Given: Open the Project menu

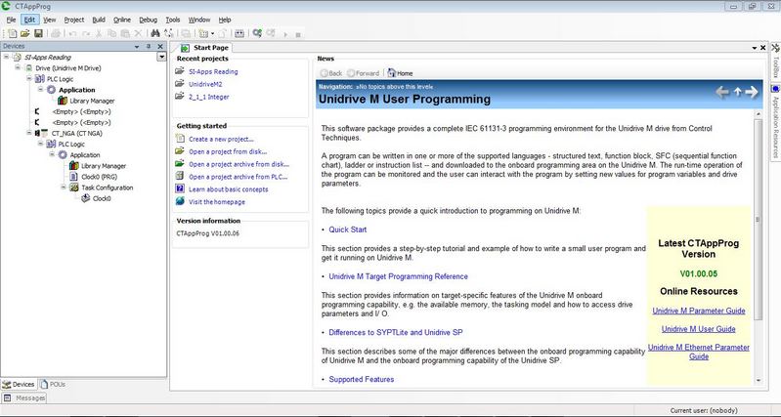Looking at the screenshot, I should click(73, 20).
